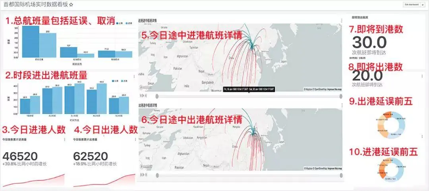Skip forward on the inbound flights map timeline

pyautogui.click(x=146, y=95)
